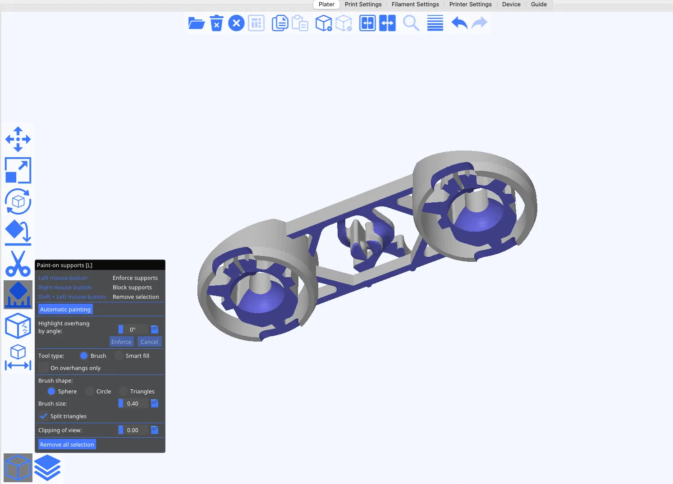This screenshot has width=673, height=484.
Task: Click the Automatic painting button
Action: pos(65,309)
